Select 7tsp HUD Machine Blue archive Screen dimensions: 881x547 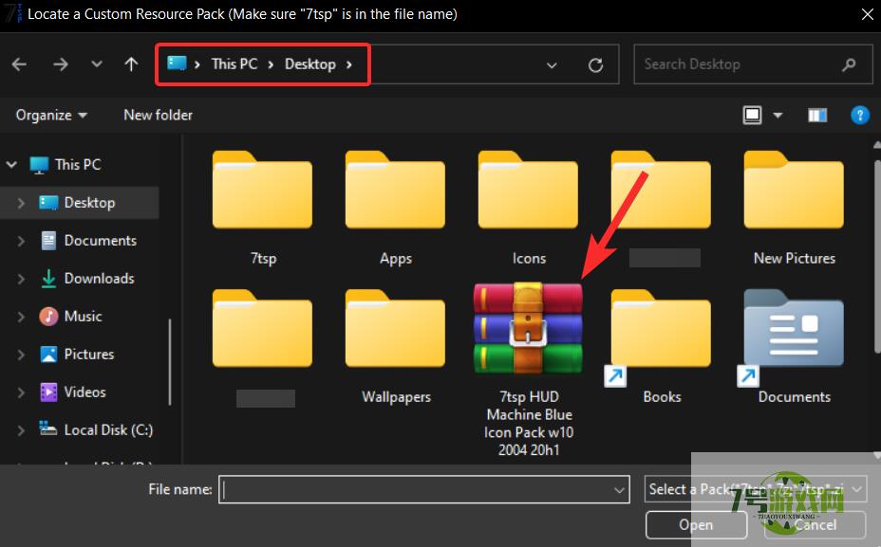[528, 370]
